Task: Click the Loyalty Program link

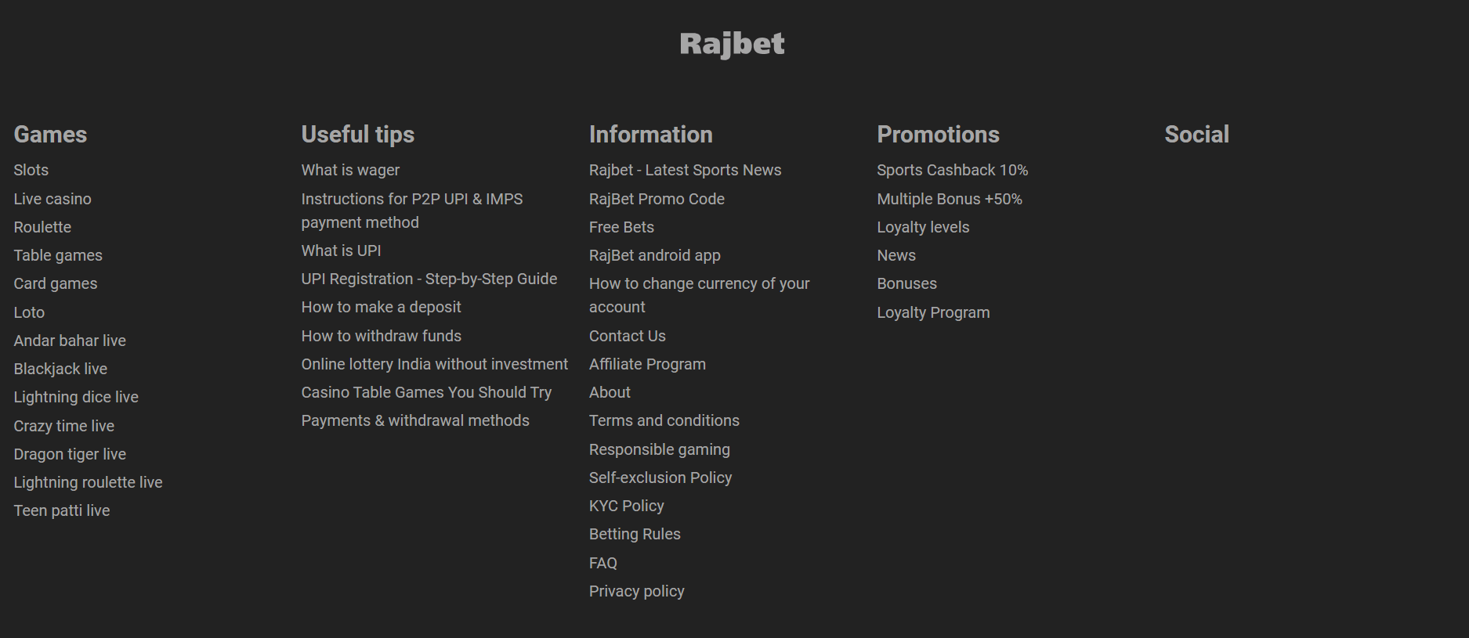Action: 933,312
